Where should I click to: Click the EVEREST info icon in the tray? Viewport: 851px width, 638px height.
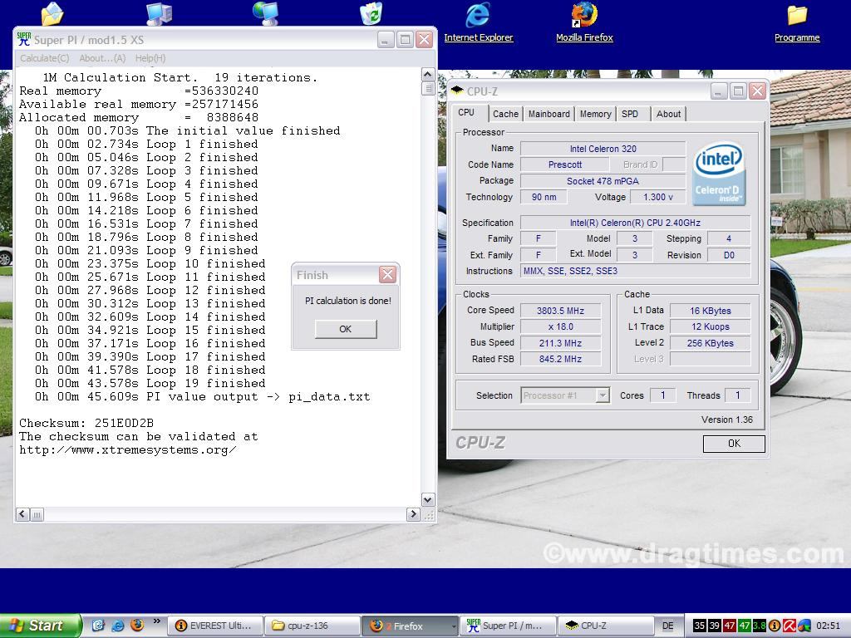tap(775, 626)
